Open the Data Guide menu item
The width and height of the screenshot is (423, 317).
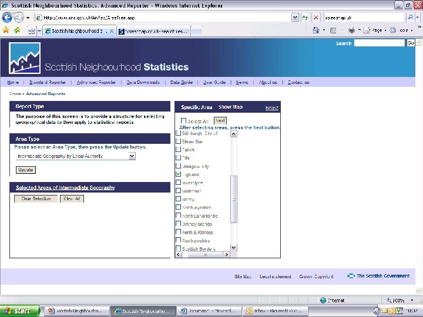click(x=182, y=82)
